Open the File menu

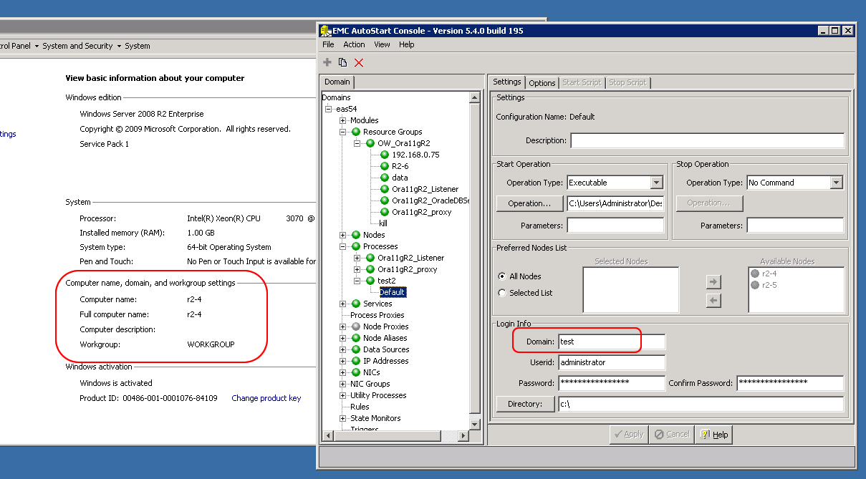click(x=328, y=44)
